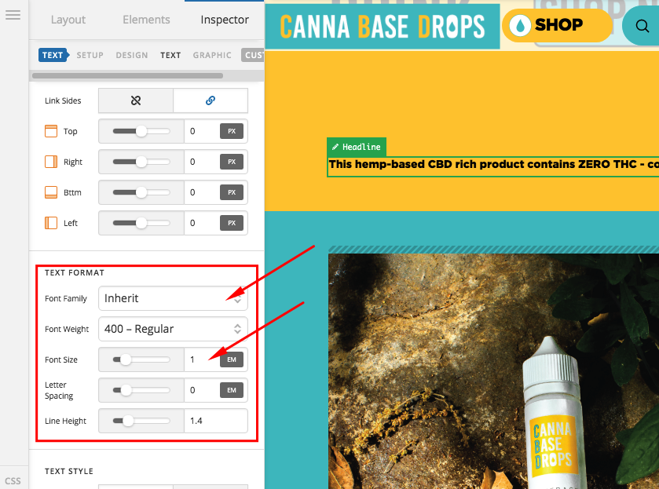Click the SHOP button in preview
This screenshot has height=489, width=659.
coord(557,26)
